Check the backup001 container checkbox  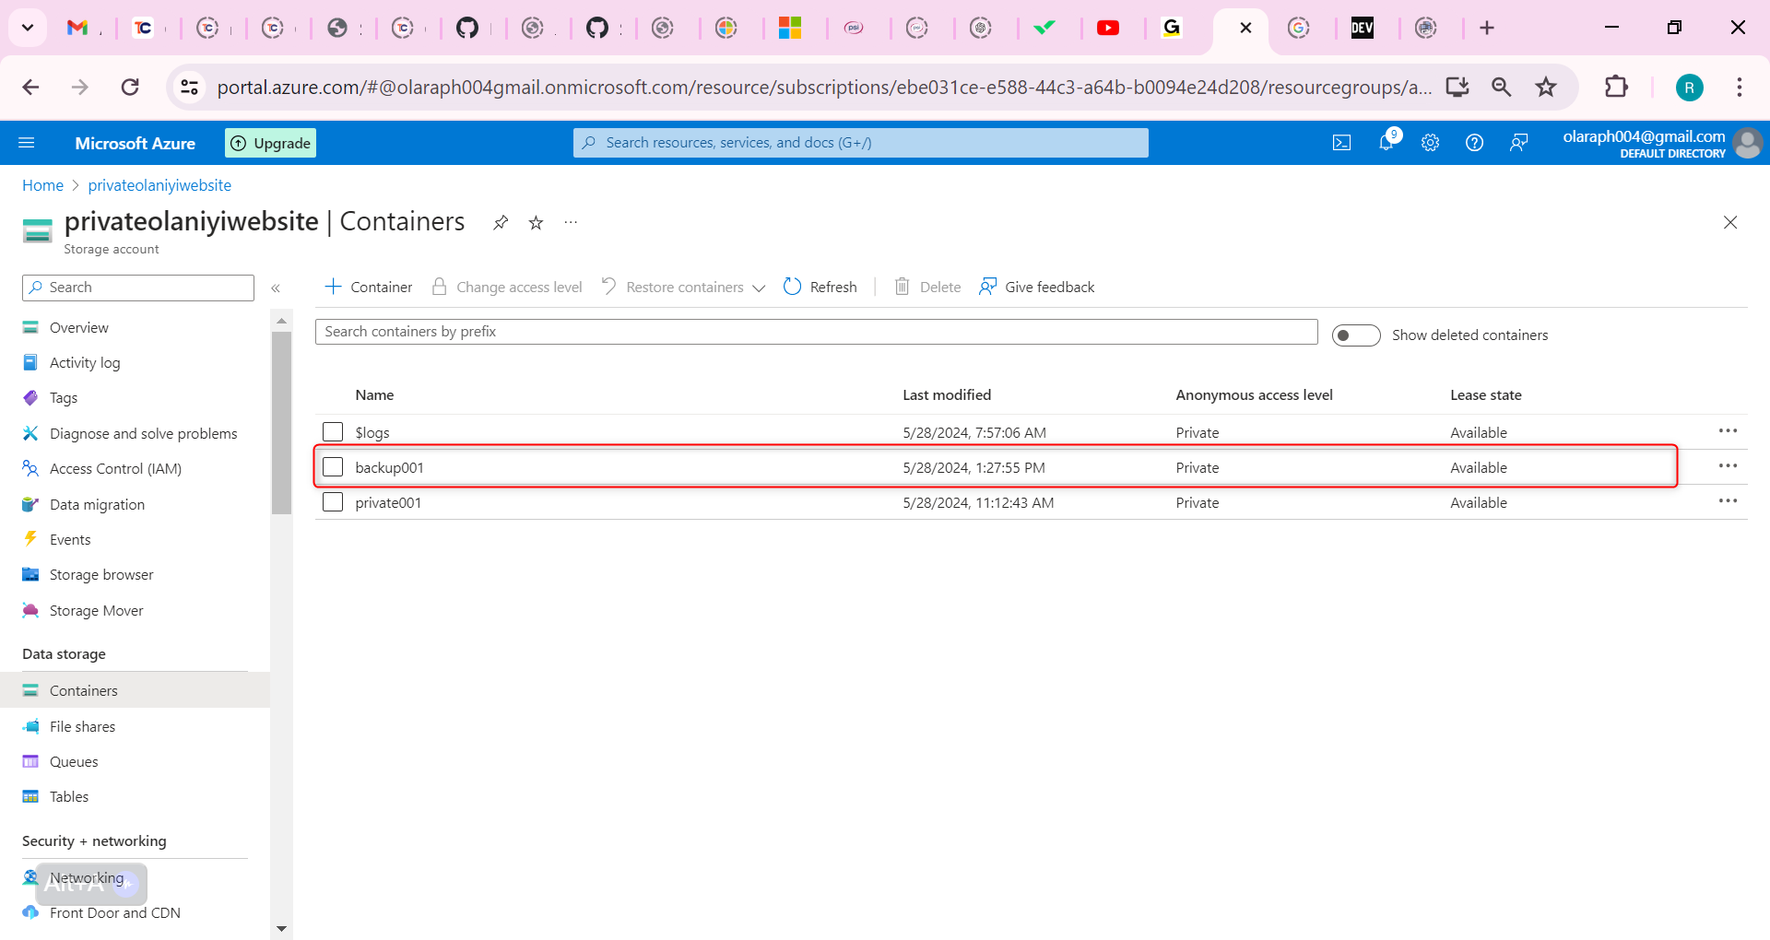click(333, 467)
